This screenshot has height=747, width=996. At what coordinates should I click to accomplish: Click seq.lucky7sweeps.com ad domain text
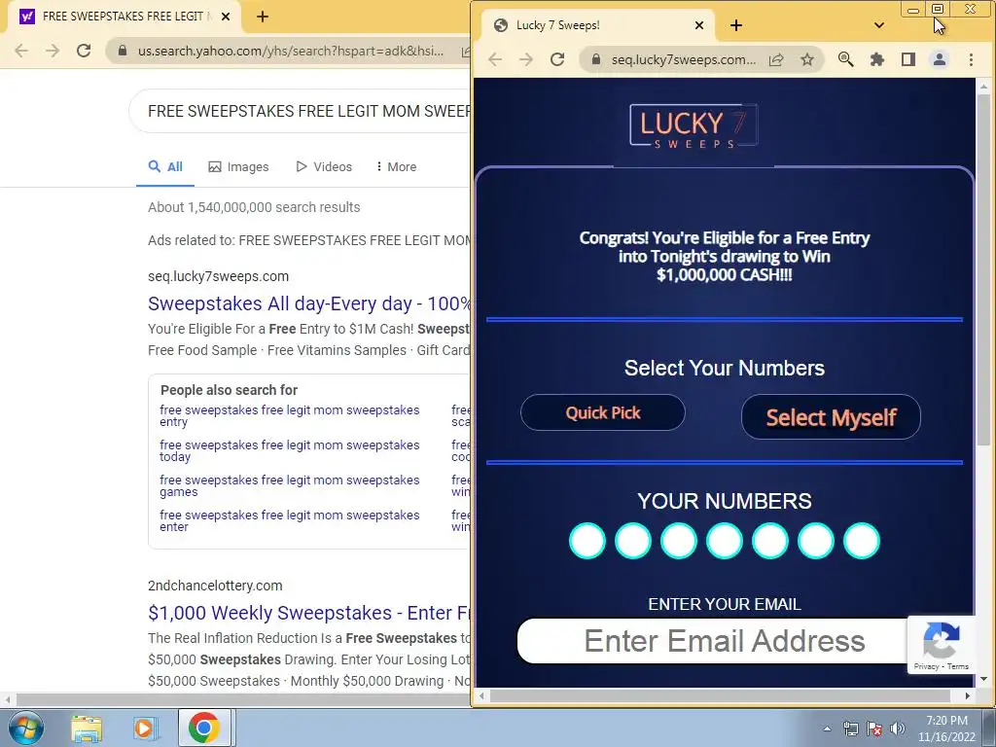point(218,276)
